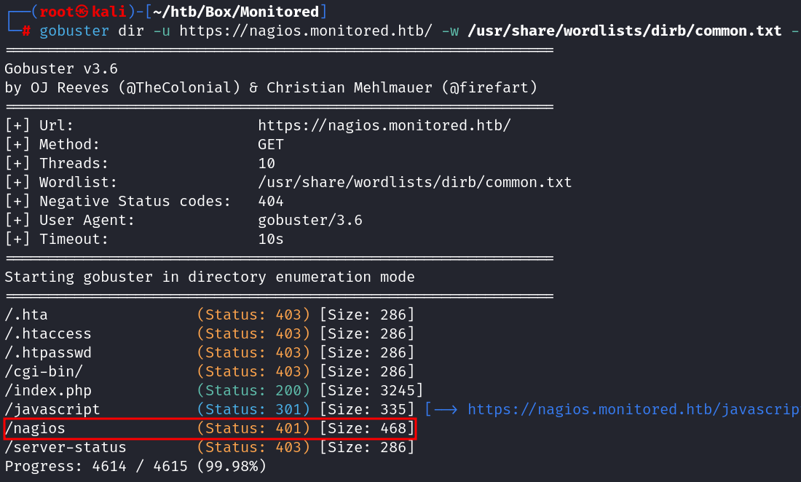
Task: Click the redirect arrow after the /javascript result
Action: tap(444, 410)
